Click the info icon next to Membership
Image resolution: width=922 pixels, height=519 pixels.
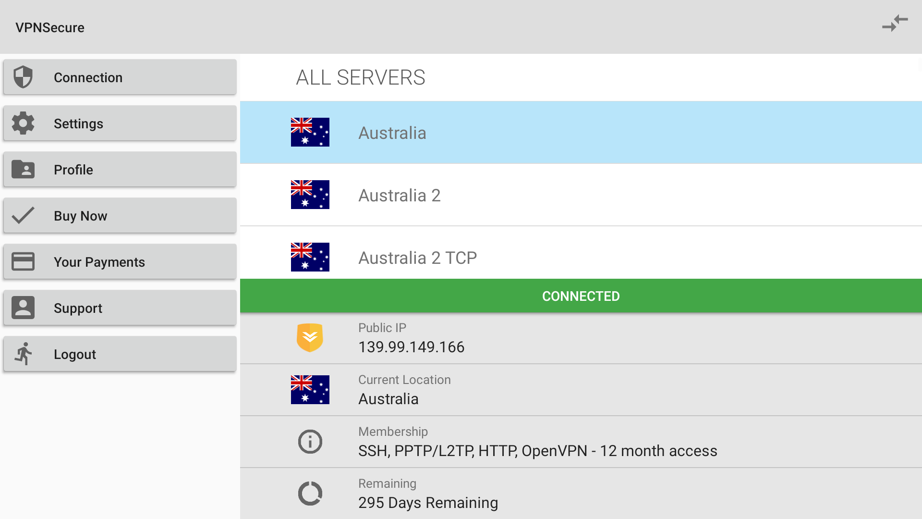(x=310, y=442)
